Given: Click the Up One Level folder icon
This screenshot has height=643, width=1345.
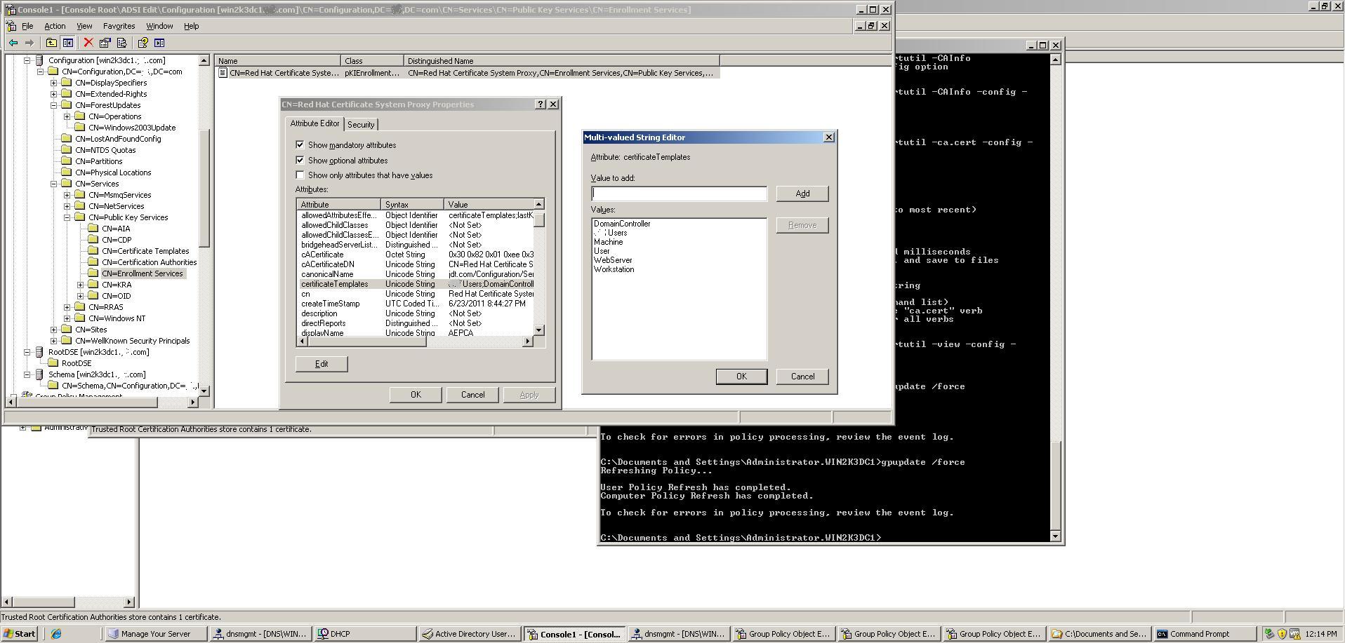Looking at the screenshot, I should 52,43.
